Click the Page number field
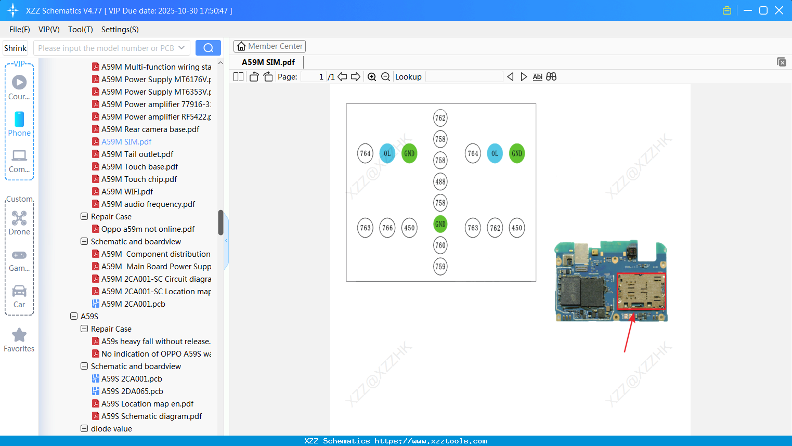The height and width of the screenshot is (446, 792). pos(314,77)
